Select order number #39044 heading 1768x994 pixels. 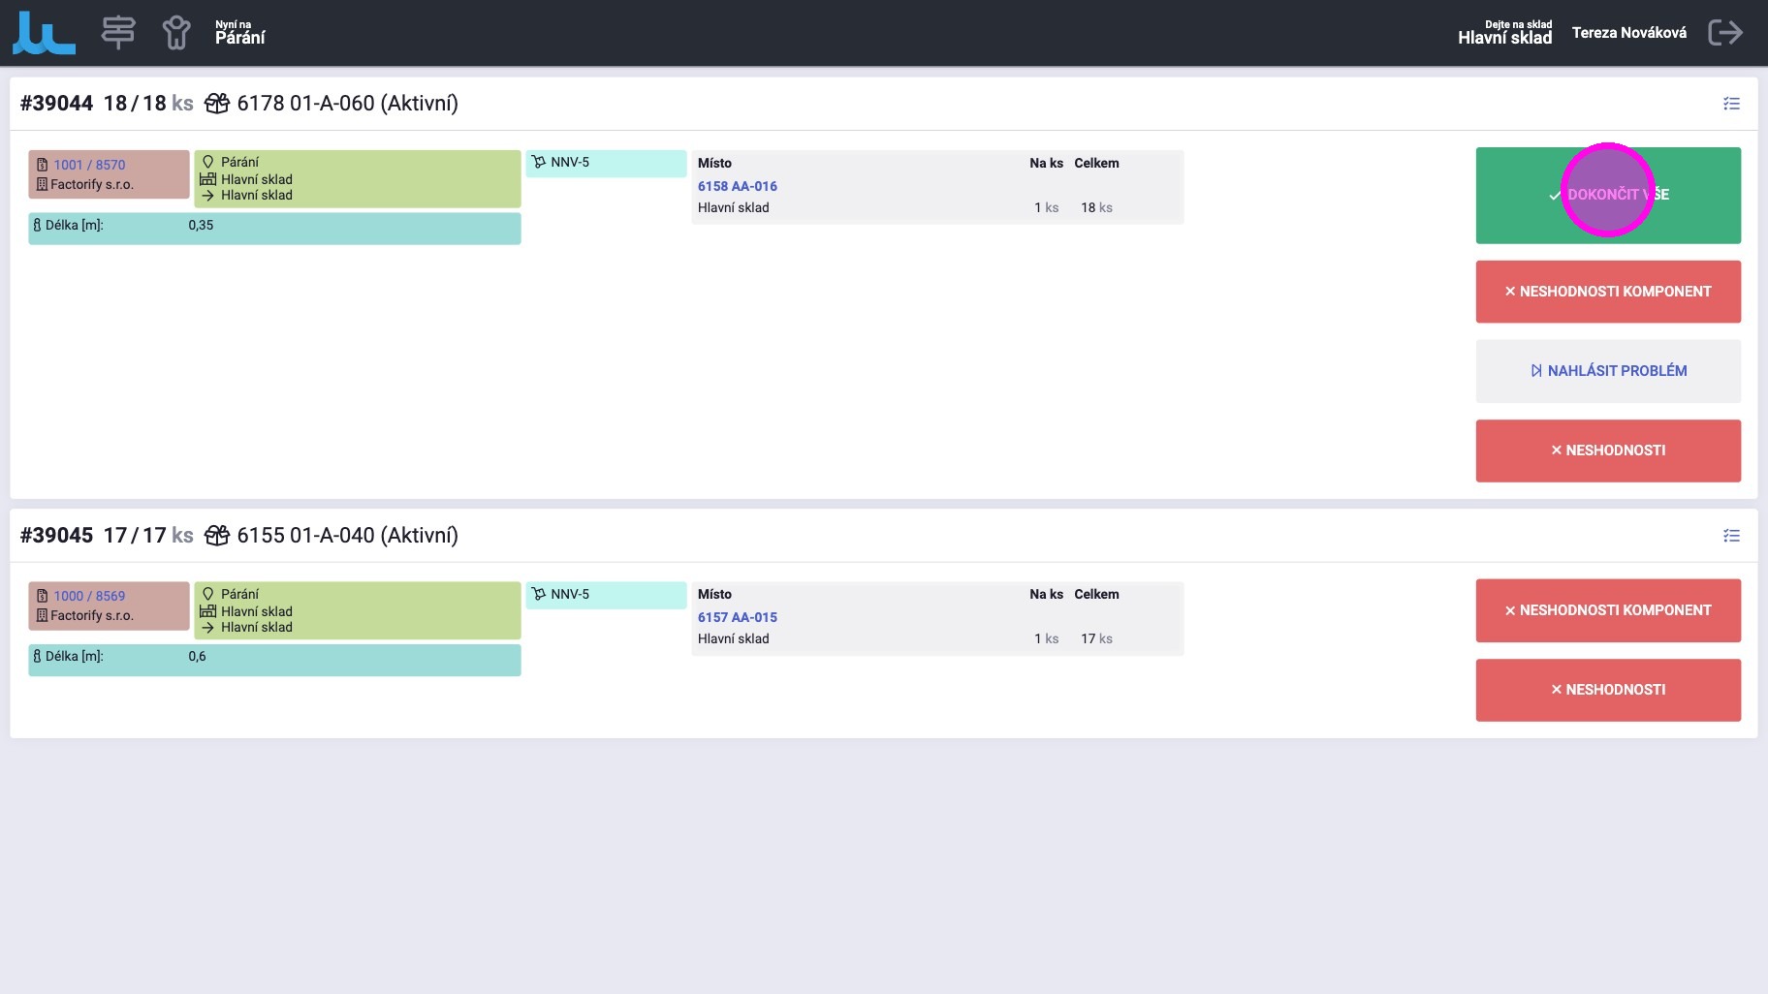tap(56, 103)
